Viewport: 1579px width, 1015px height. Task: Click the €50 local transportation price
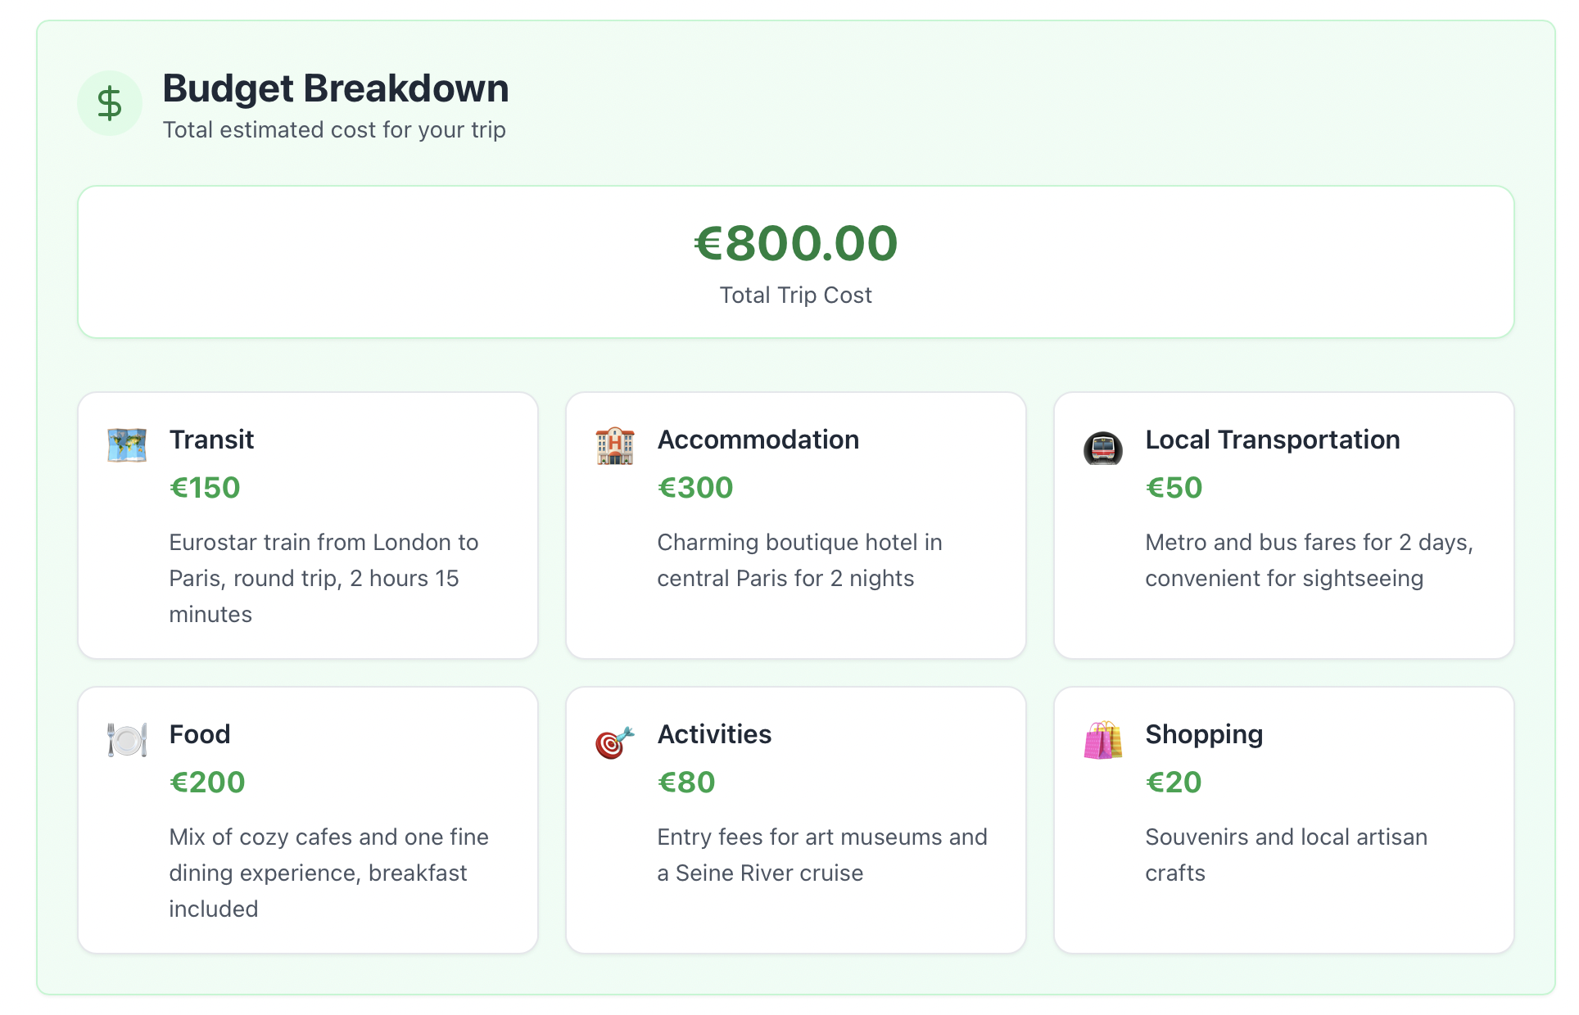pyautogui.click(x=1174, y=488)
